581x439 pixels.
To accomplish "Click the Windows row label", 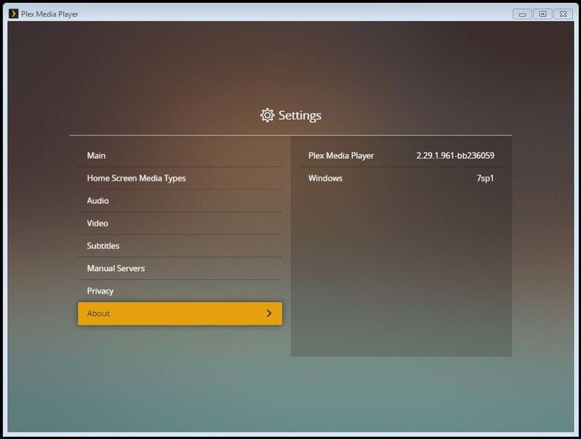I will 325,178.
